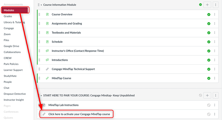Click the Course Overview page icon
This screenshot has width=224, height=120.
click(x=47, y=14)
